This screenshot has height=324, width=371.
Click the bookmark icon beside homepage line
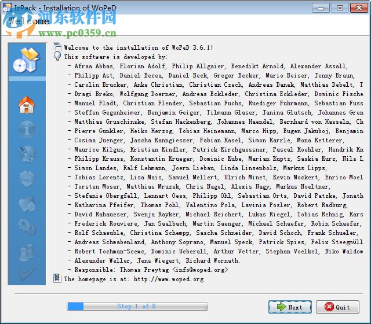[57, 278]
